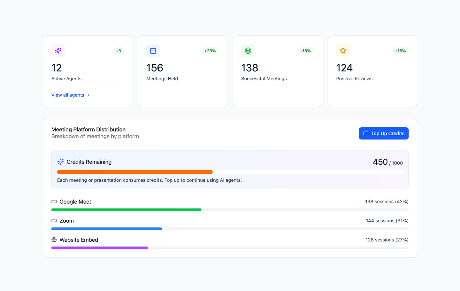Click the sparkle icon beside Credits Remaining

point(60,162)
